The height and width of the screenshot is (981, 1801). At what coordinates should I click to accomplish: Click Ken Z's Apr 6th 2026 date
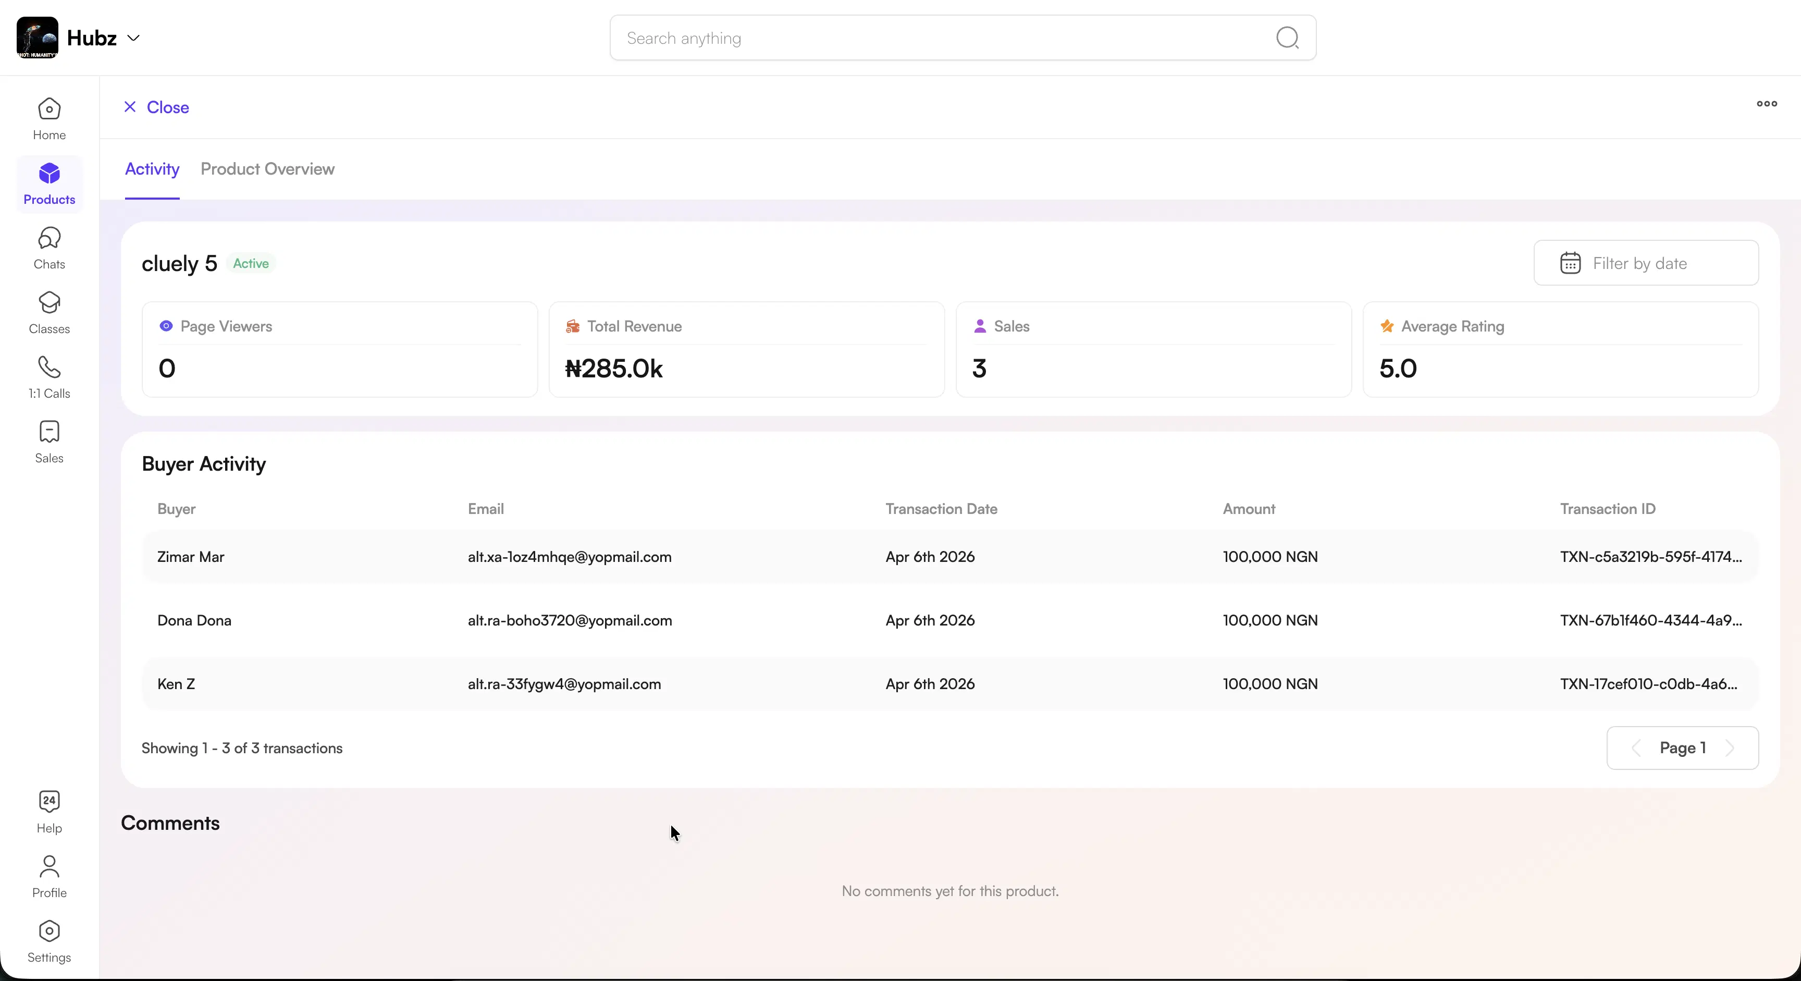[930, 684]
